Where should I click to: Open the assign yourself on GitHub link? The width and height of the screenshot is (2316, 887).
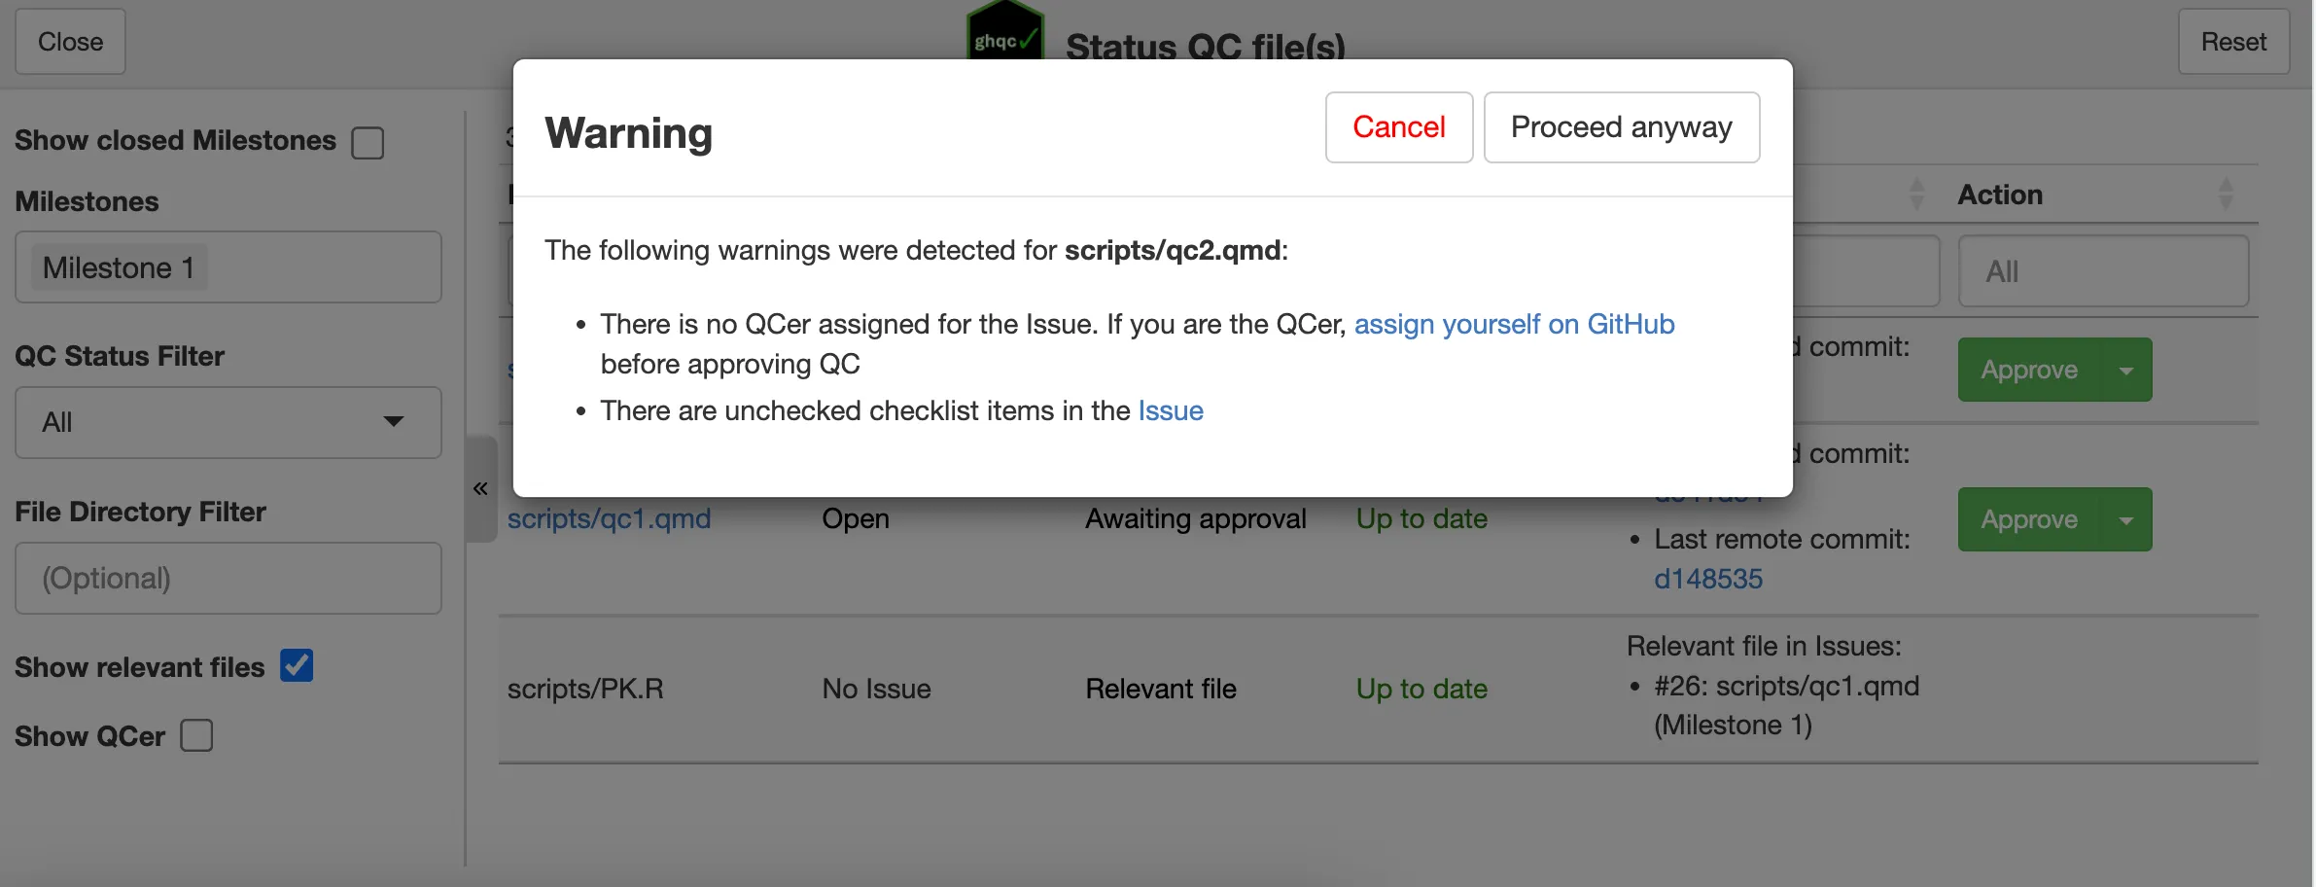[x=1514, y=324]
